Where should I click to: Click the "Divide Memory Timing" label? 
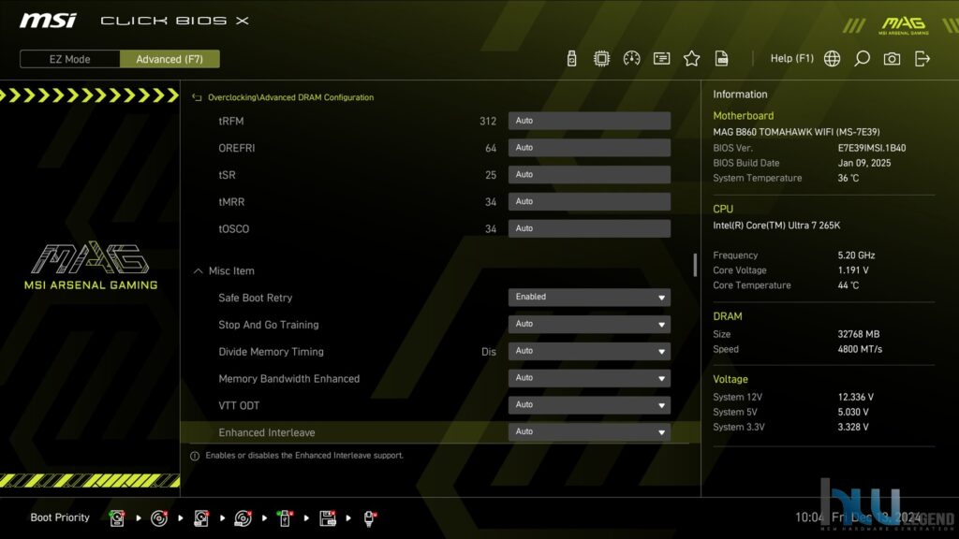tap(271, 352)
